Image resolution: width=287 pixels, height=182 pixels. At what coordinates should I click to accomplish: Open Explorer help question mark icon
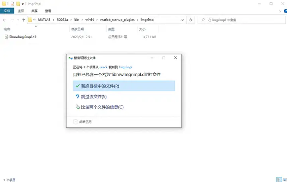(x=285, y=11)
